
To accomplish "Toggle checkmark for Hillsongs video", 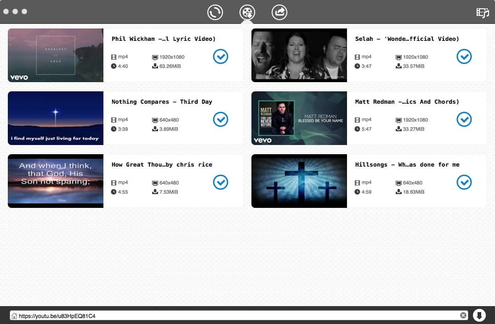I will pos(464,182).
